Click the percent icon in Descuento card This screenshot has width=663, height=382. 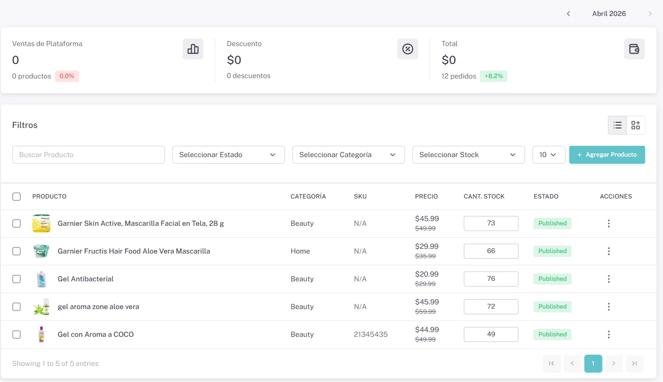tap(408, 49)
